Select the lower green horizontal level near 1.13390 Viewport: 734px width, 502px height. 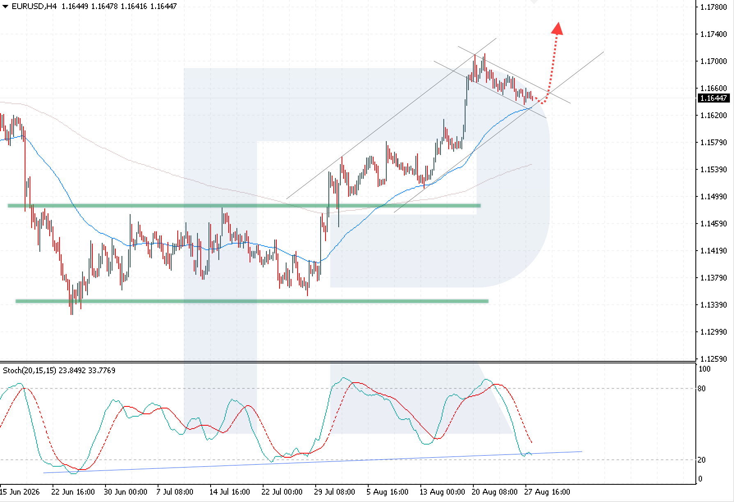[x=252, y=301]
